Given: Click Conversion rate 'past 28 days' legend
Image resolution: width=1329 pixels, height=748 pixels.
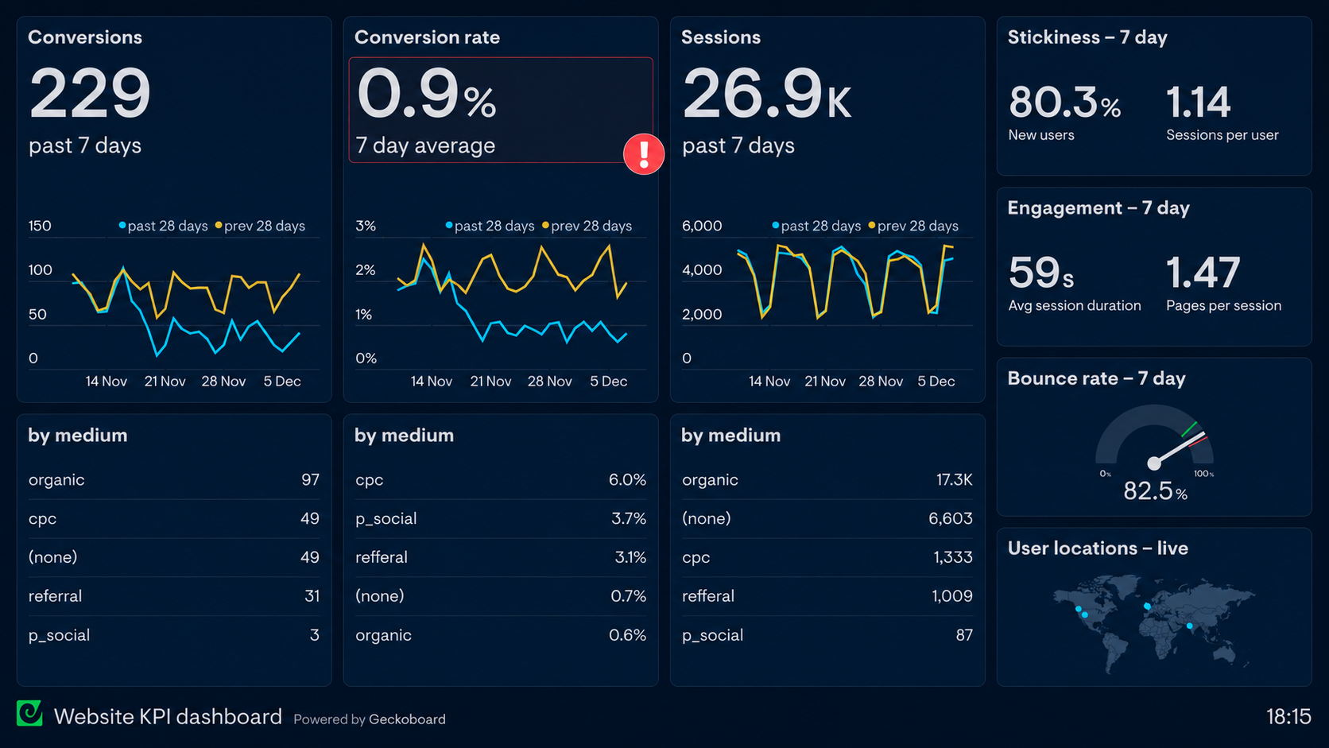Looking at the screenshot, I should tap(490, 226).
